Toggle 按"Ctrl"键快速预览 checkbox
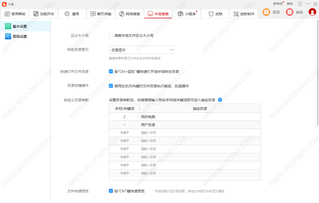This screenshot has width=319, height=203. click(111, 191)
